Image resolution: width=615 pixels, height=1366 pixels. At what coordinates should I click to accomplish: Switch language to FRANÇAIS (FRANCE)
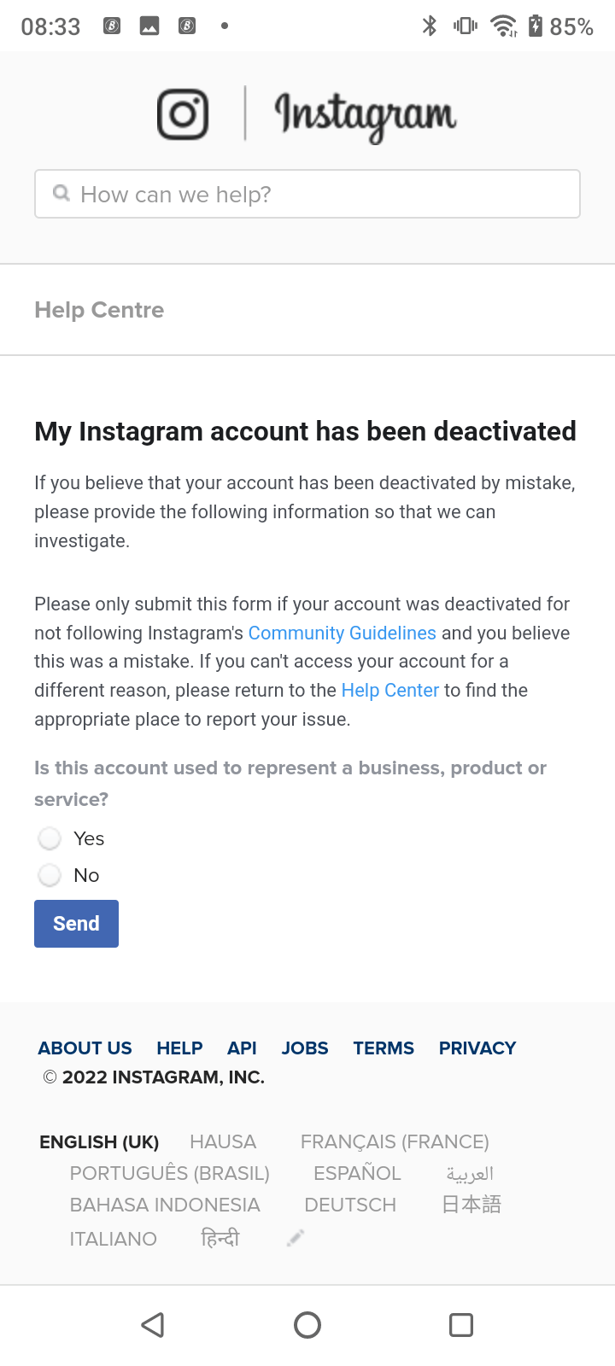[395, 1141]
